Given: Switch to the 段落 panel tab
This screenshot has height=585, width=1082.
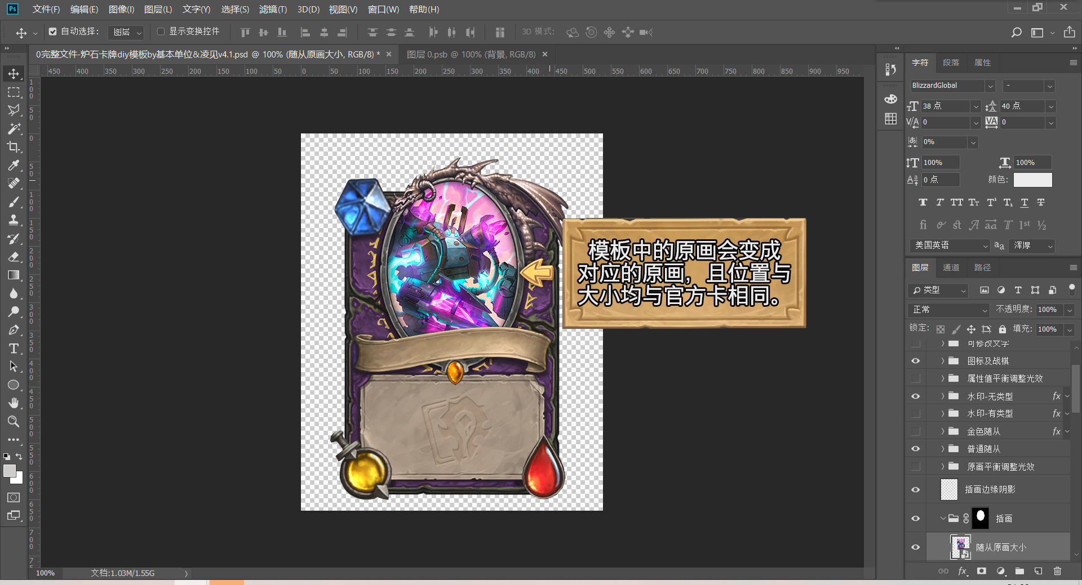Looking at the screenshot, I should coord(951,62).
